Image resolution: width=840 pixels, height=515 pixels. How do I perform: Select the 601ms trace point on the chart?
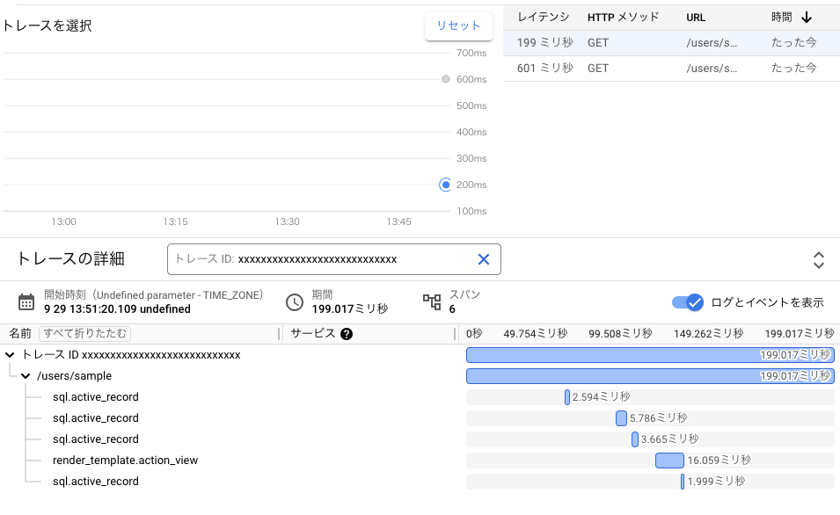click(446, 79)
